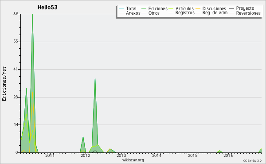Image resolution: width=266 pixels, height=164 pixels.
Task: Click the tallest green peak at 69
Action: point(32,14)
